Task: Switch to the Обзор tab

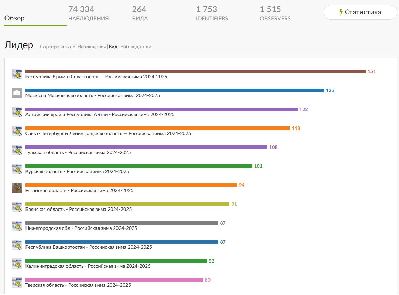Action: pyautogui.click(x=14, y=18)
